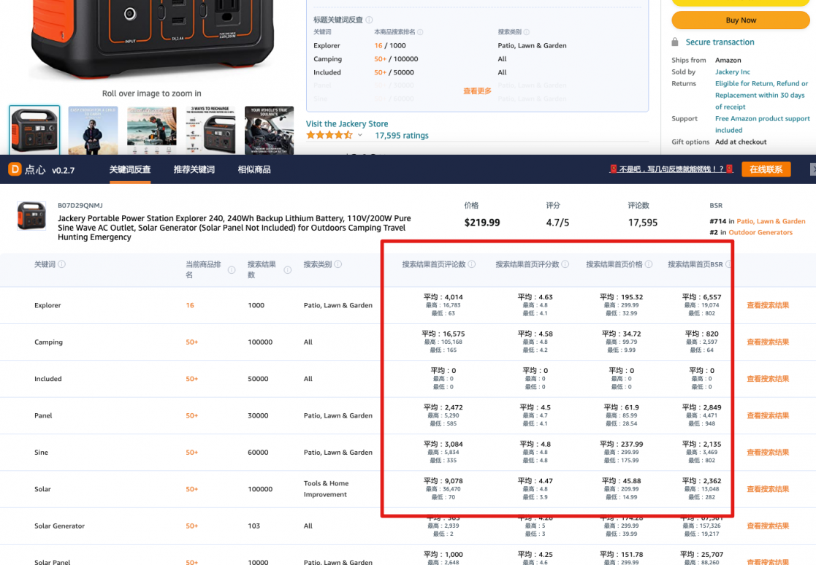Click the info icon beside 搜索结果数 header
Image resolution: width=816 pixels, height=565 pixels.
pyautogui.click(x=287, y=270)
